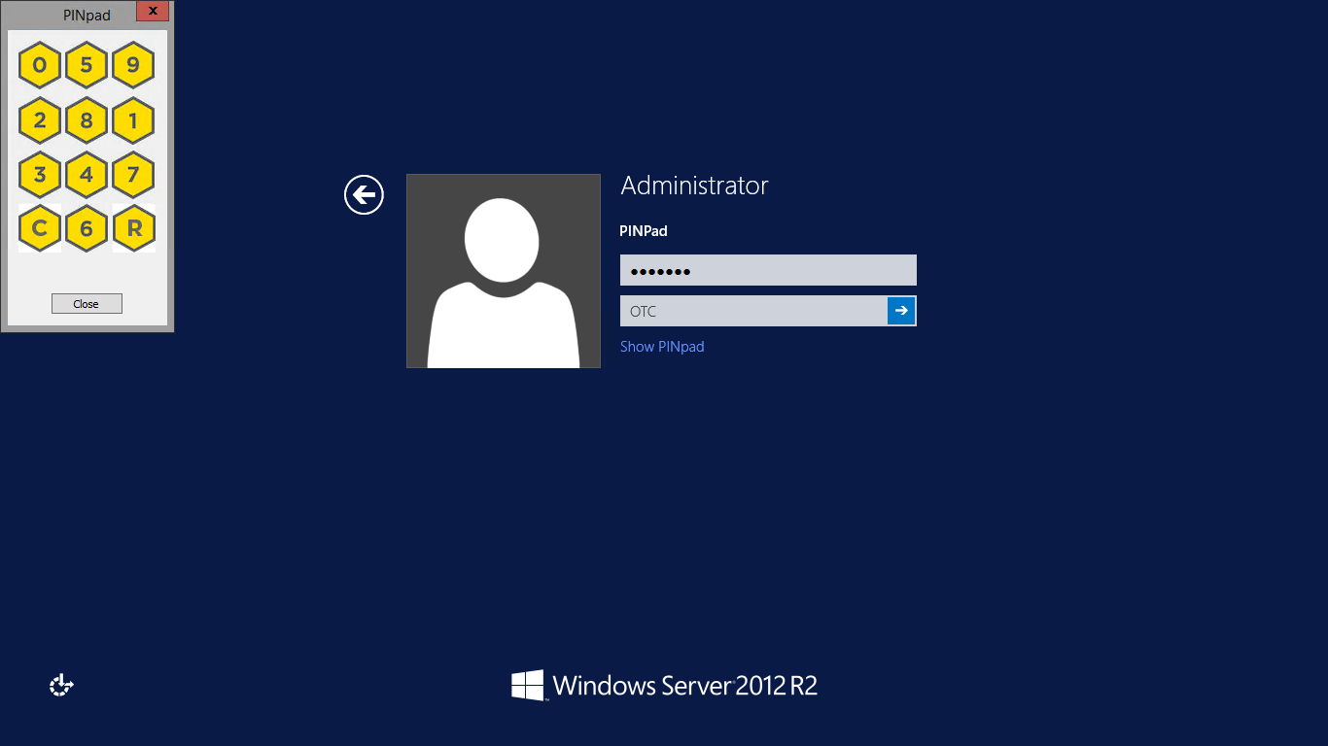Click the Close button on the PINpad window

86,302
